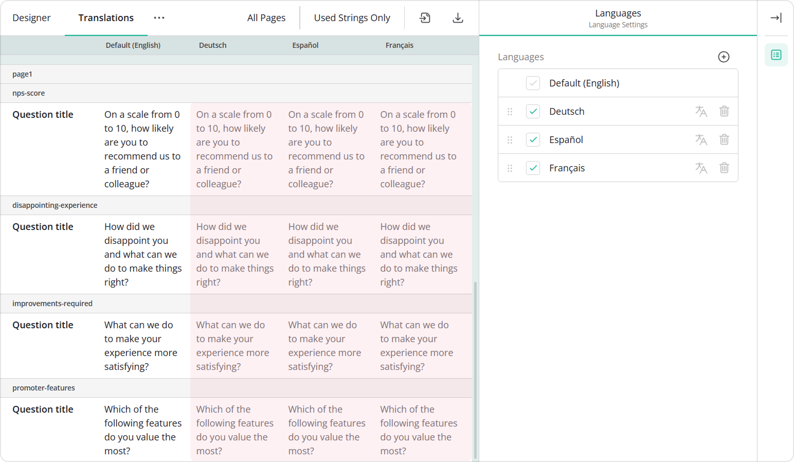Viewport: 794px width, 462px height.
Task: Open the ellipsis menu next to Translations
Action: [158, 17]
